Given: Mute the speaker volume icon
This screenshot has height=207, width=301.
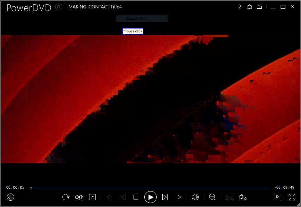Looking at the screenshot, I should pyautogui.click(x=195, y=197).
